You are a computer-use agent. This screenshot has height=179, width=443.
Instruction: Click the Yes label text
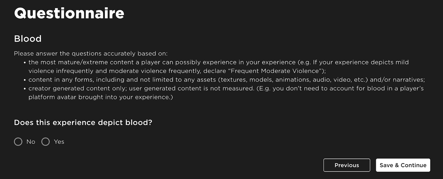pyautogui.click(x=59, y=142)
